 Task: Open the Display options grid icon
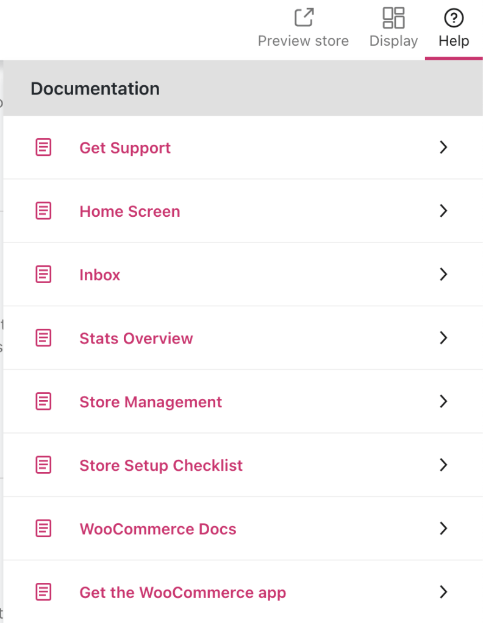[x=393, y=17]
